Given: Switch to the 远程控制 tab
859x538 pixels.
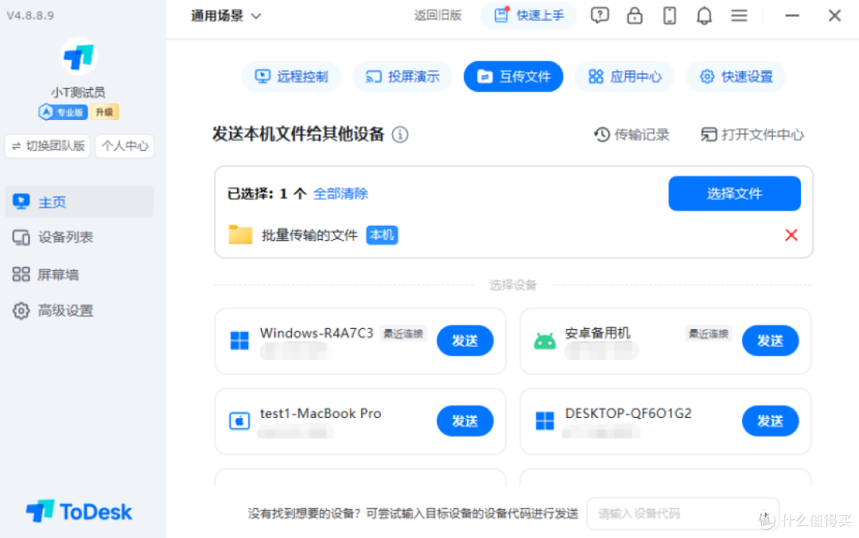Looking at the screenshot, I should 291,76.
